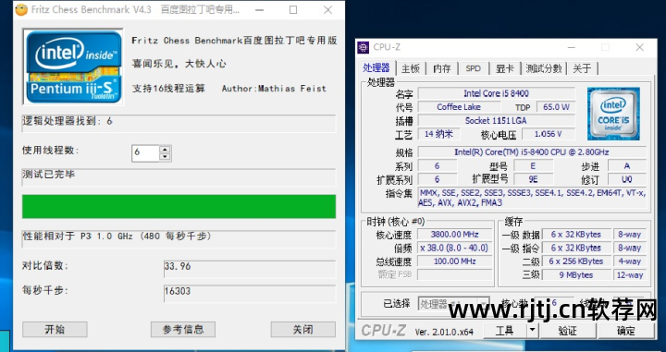Click the 参考信息 button
This screenshot has width=666, height=352.
(x=183, y=329)
